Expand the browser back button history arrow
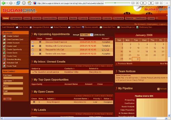This screenshot has width=171, height=120. coord(6,3)
